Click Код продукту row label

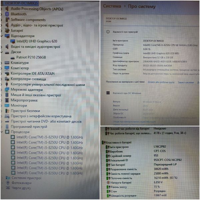[x=120, y=65]
